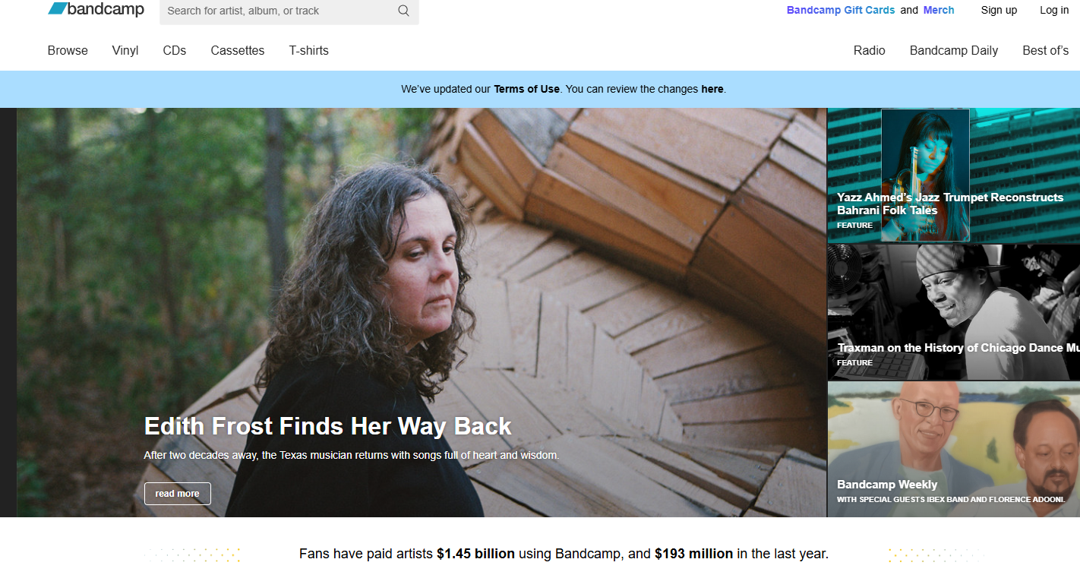
Task: Open Bandcamp Daily
Action: coord(954,50)
